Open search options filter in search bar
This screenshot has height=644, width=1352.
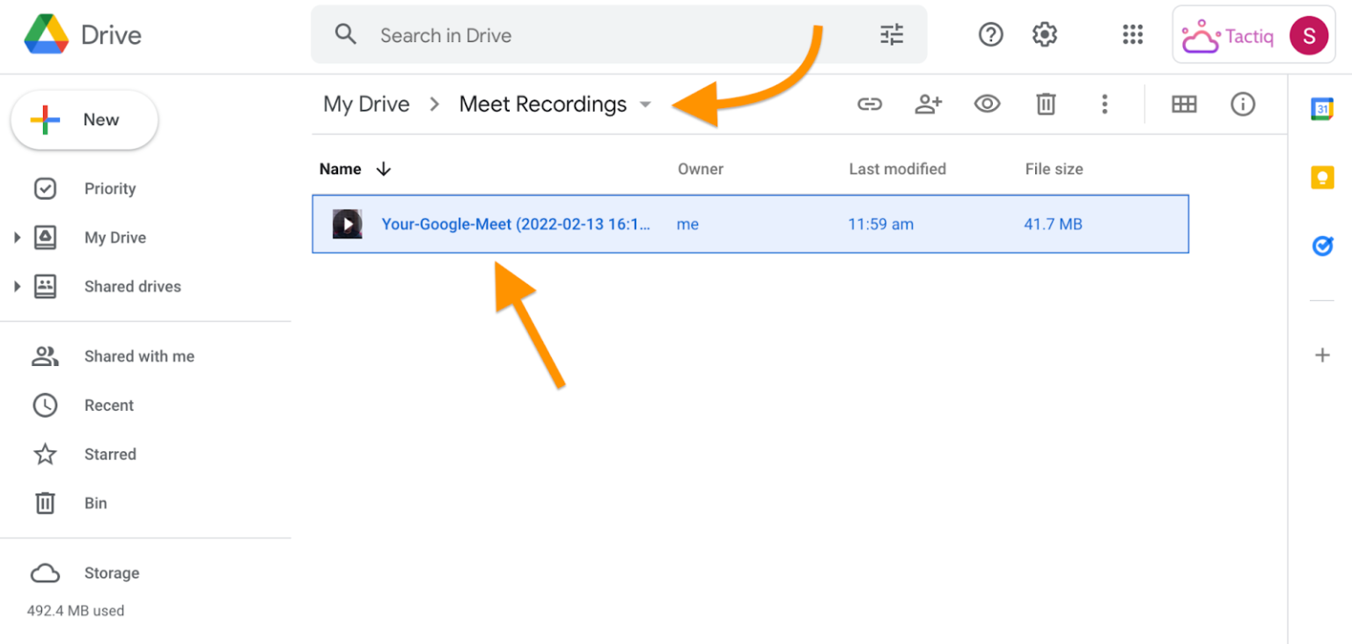[892, 35]
